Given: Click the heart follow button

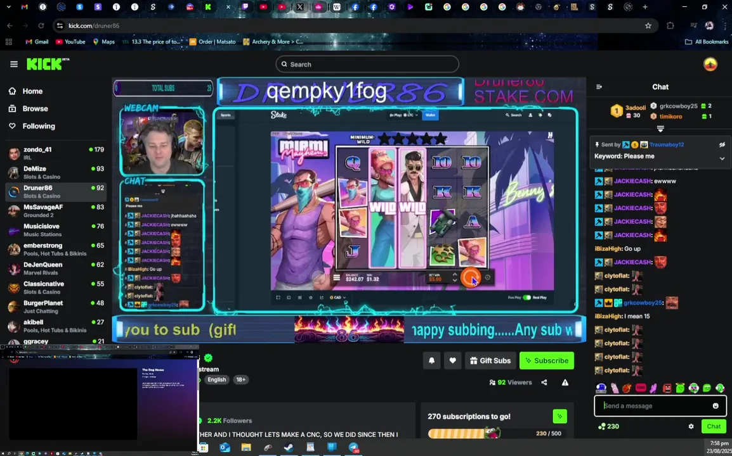Looking at the screenshot, I should coord(452,360).
